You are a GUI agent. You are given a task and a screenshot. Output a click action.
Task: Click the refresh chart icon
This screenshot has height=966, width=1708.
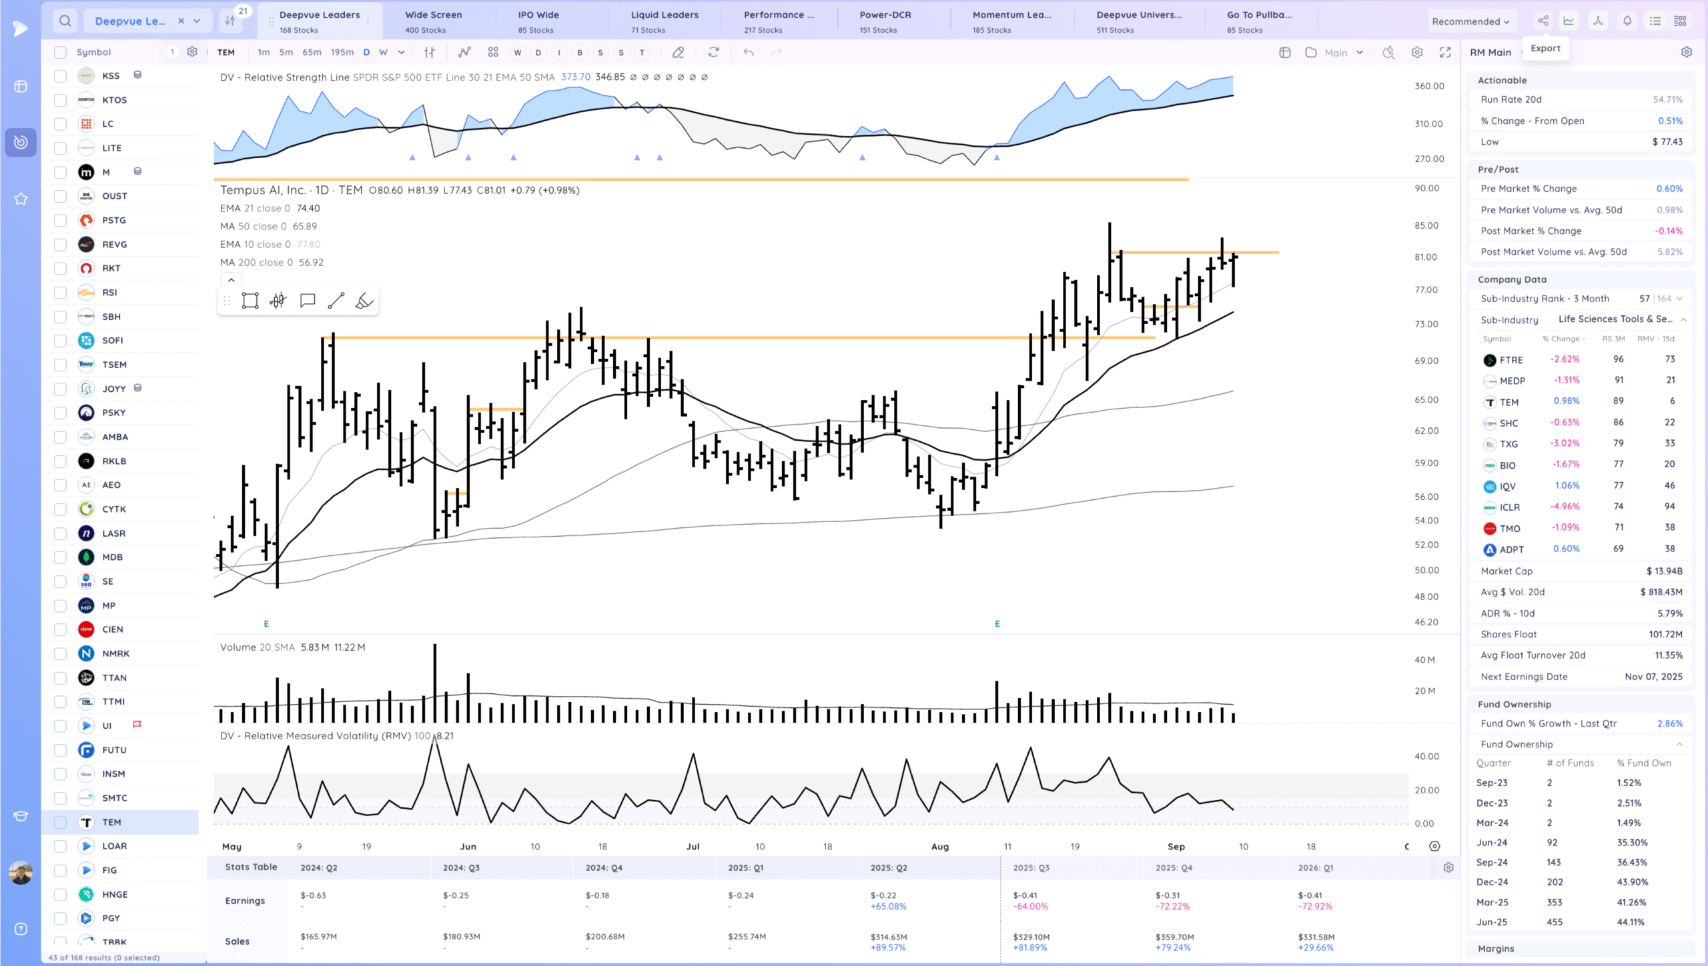coord(713,52)
